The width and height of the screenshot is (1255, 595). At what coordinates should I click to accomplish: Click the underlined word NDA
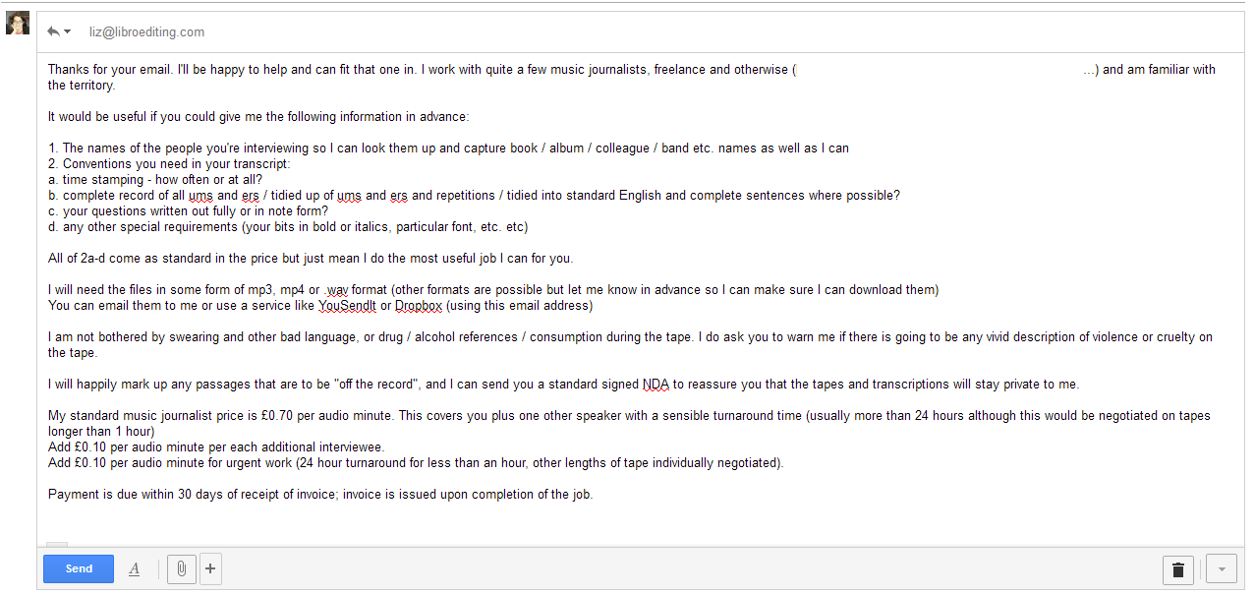[x=656, y=385]
